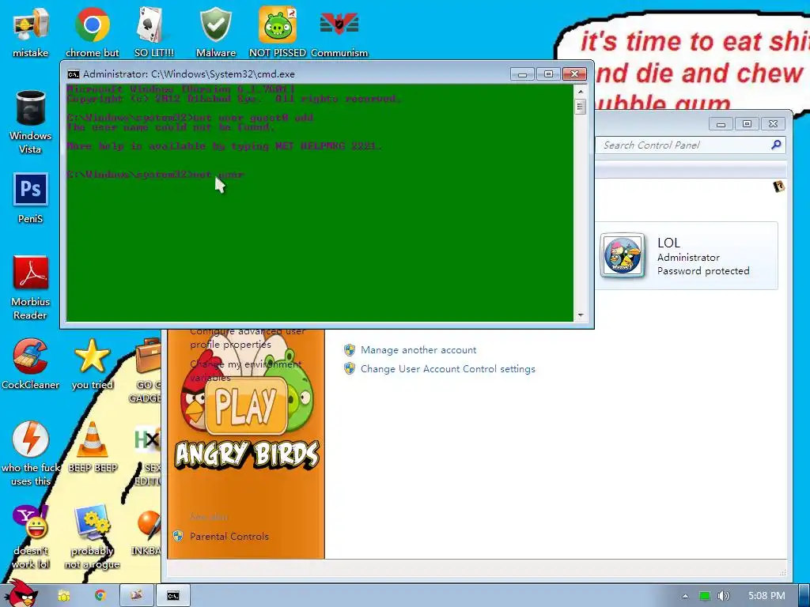Click the green tray status icon

[x=705, y=596]
